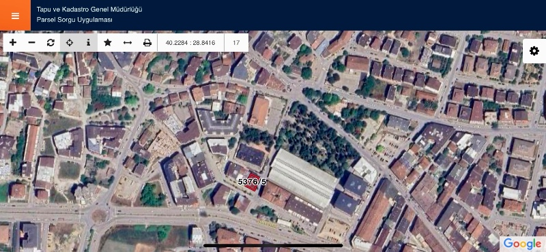Open the orange hamburger menu
This screenshot has width=546, height=252.
(x=15, y=15)
